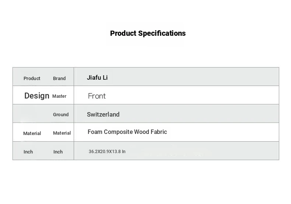Select the Jiafu Li brand value
Image resolution: width=291 pixels, height=204 pixels.
[x=97, y=77]
